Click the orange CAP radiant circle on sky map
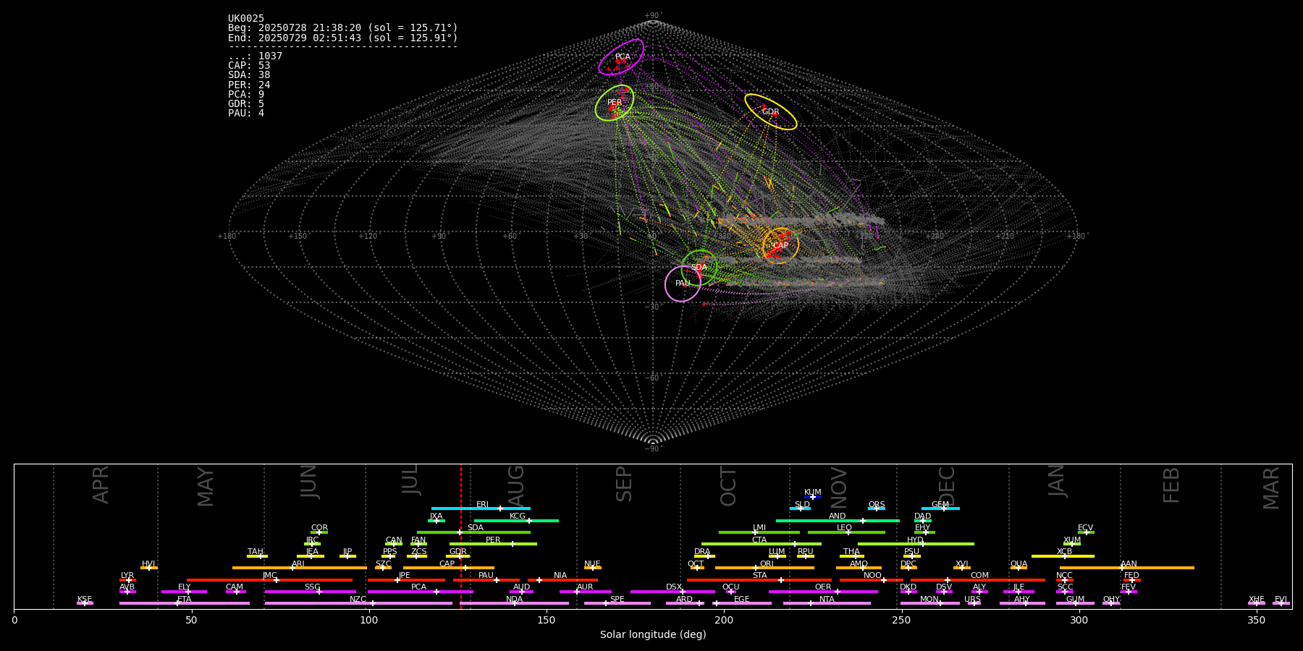The height and width of the screenshot is (651, 1303). click(x=781, y=245)
